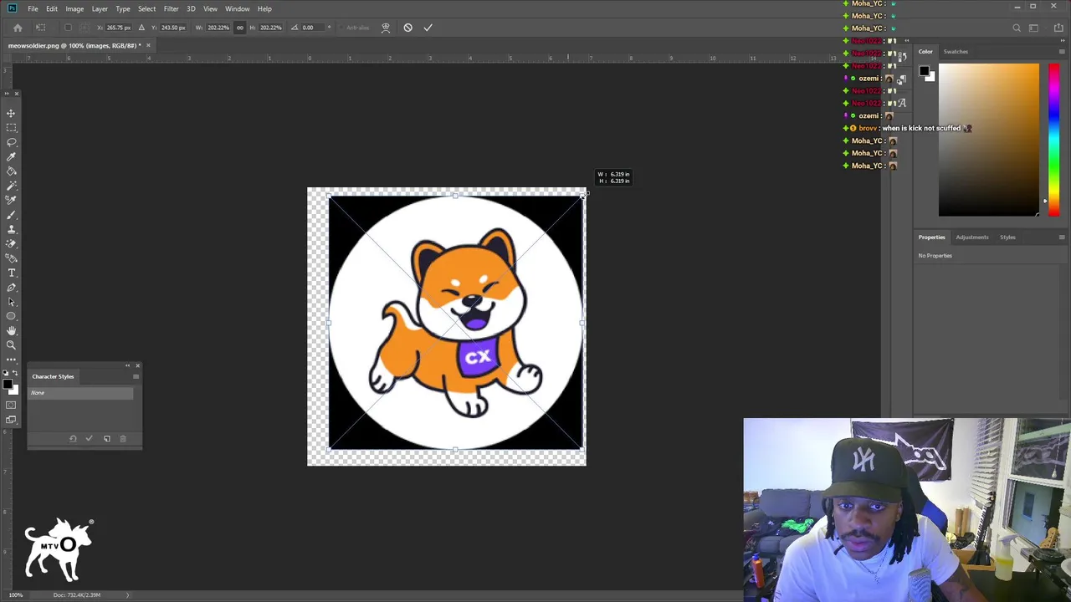Click the redefine style checkmark in Character Styles
The height and width of the screenshot is (602, 1071).
89,439
